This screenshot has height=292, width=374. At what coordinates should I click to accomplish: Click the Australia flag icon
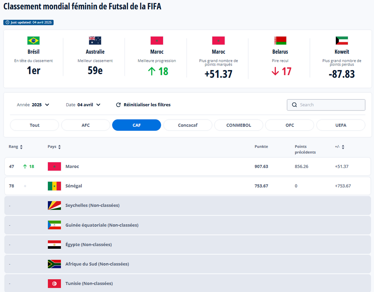[95, 40]
